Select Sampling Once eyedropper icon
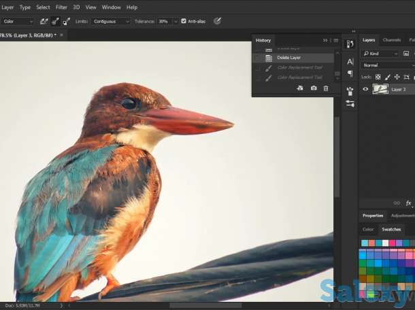415x310 pixels. coord(55,22)
